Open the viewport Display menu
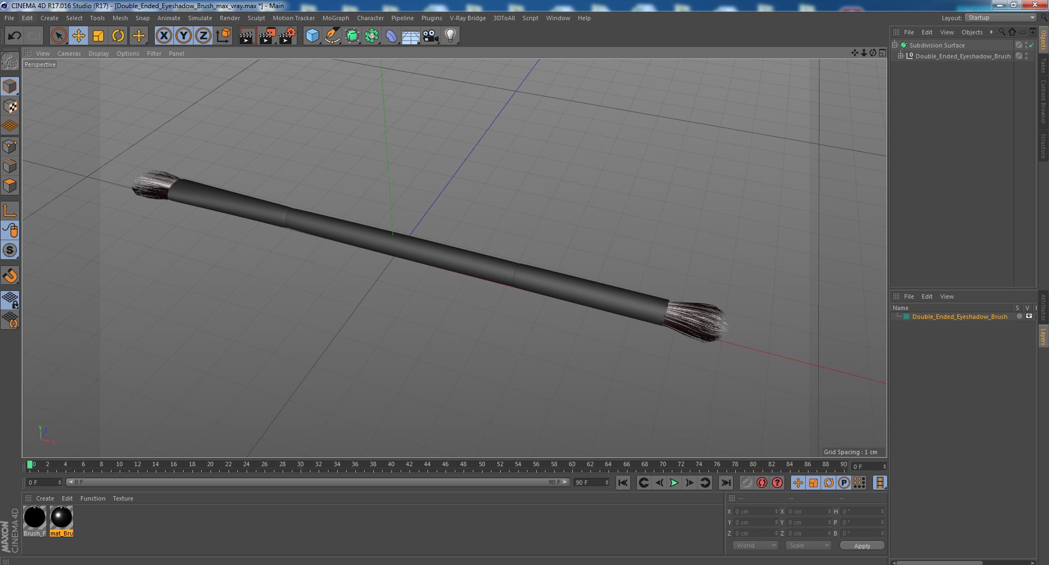This screenshot has height=565, width=1049. [x=98, y=53]
